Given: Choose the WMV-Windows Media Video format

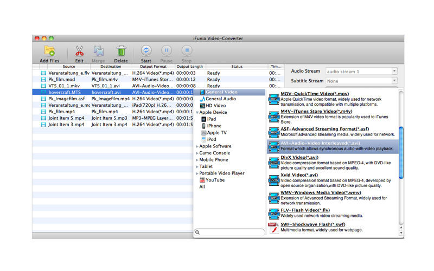Looking at the screenshot, I should point(321,192).
